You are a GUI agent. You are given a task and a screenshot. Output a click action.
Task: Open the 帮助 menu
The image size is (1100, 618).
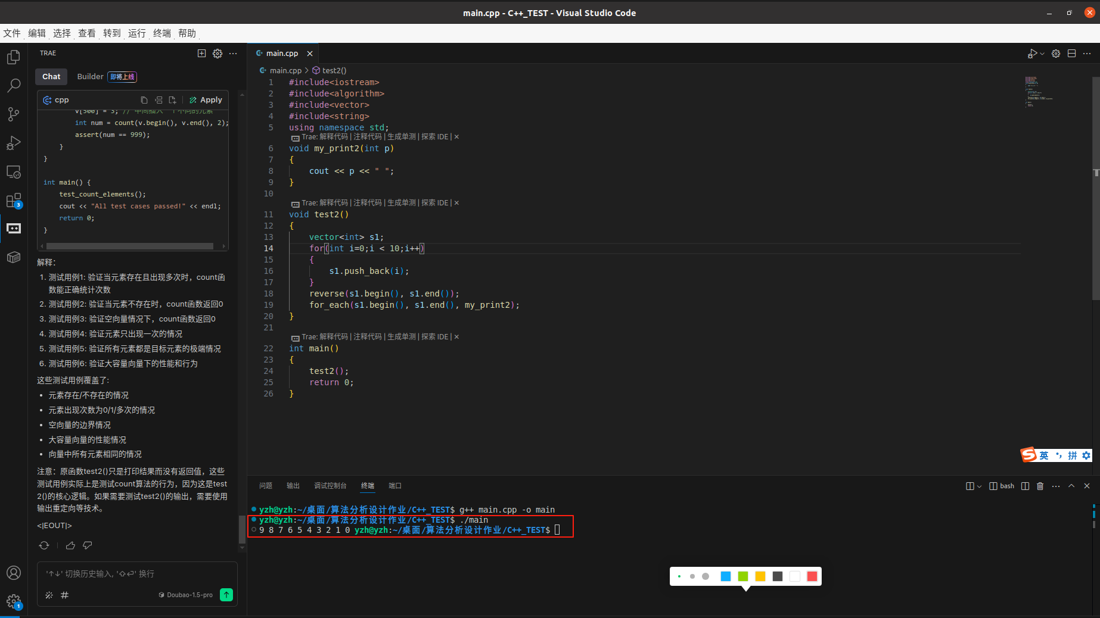pyautogui.click(x=187, y=33)
